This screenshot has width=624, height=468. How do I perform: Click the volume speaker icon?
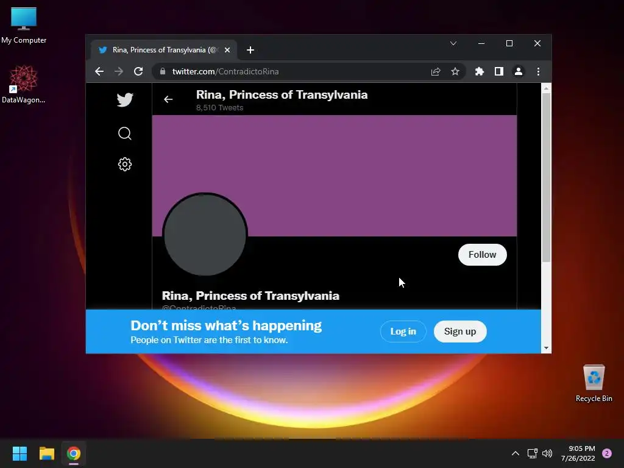(547, 453)
